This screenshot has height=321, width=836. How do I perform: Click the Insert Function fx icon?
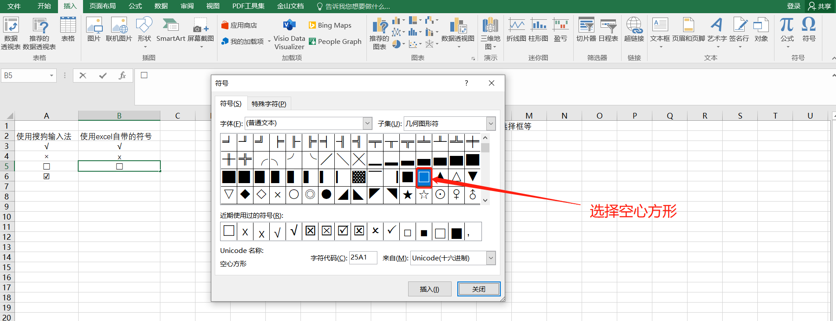pos(123,76)
